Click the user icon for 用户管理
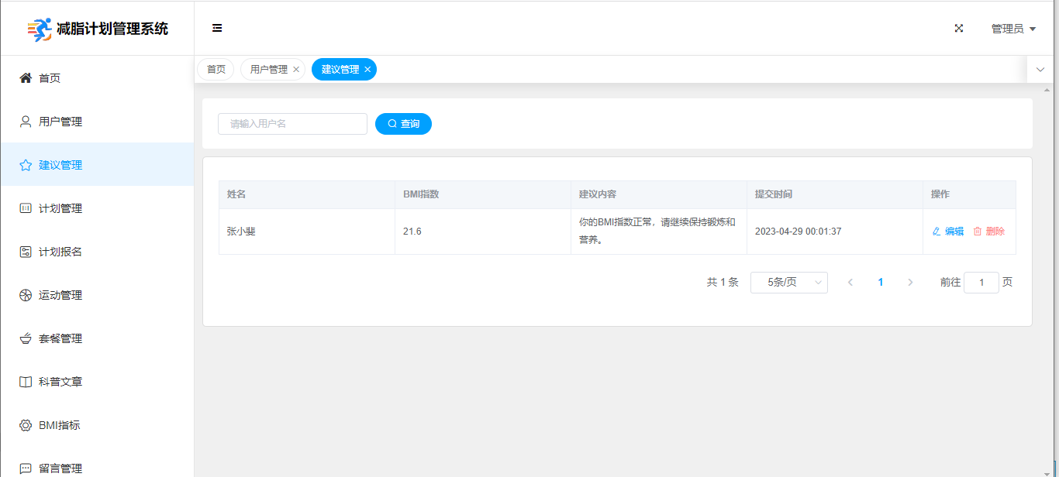 click(26, 122)
